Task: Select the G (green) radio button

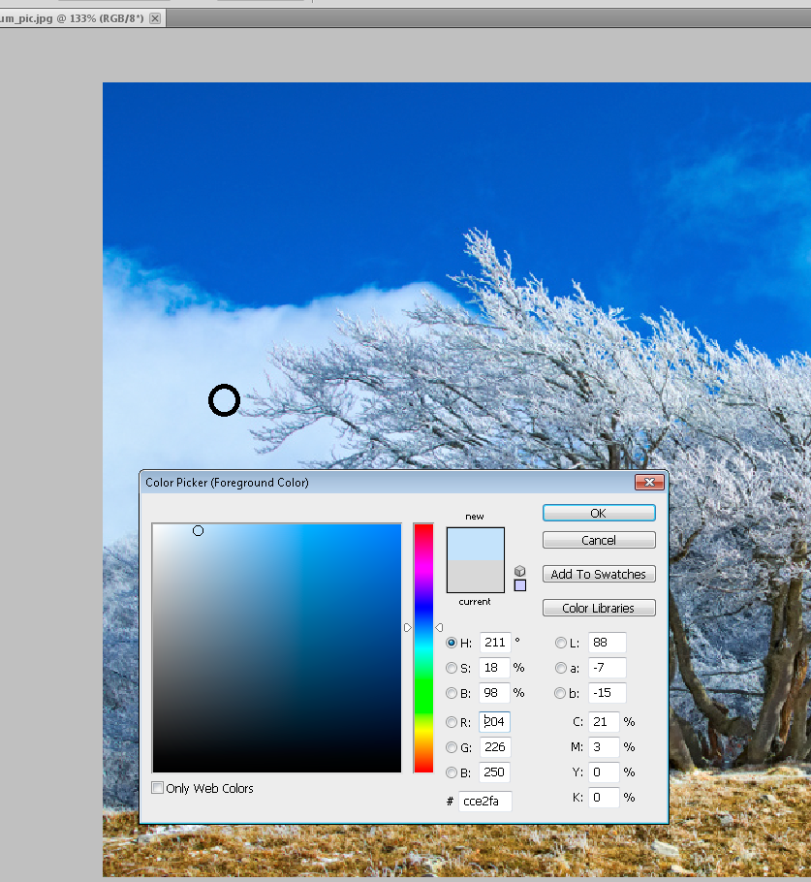Action: coord(452,747)
